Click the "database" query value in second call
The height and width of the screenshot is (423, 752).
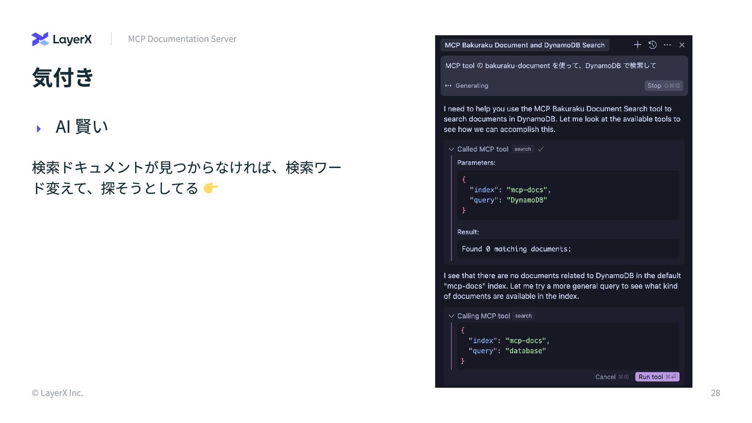pos(526,351)
